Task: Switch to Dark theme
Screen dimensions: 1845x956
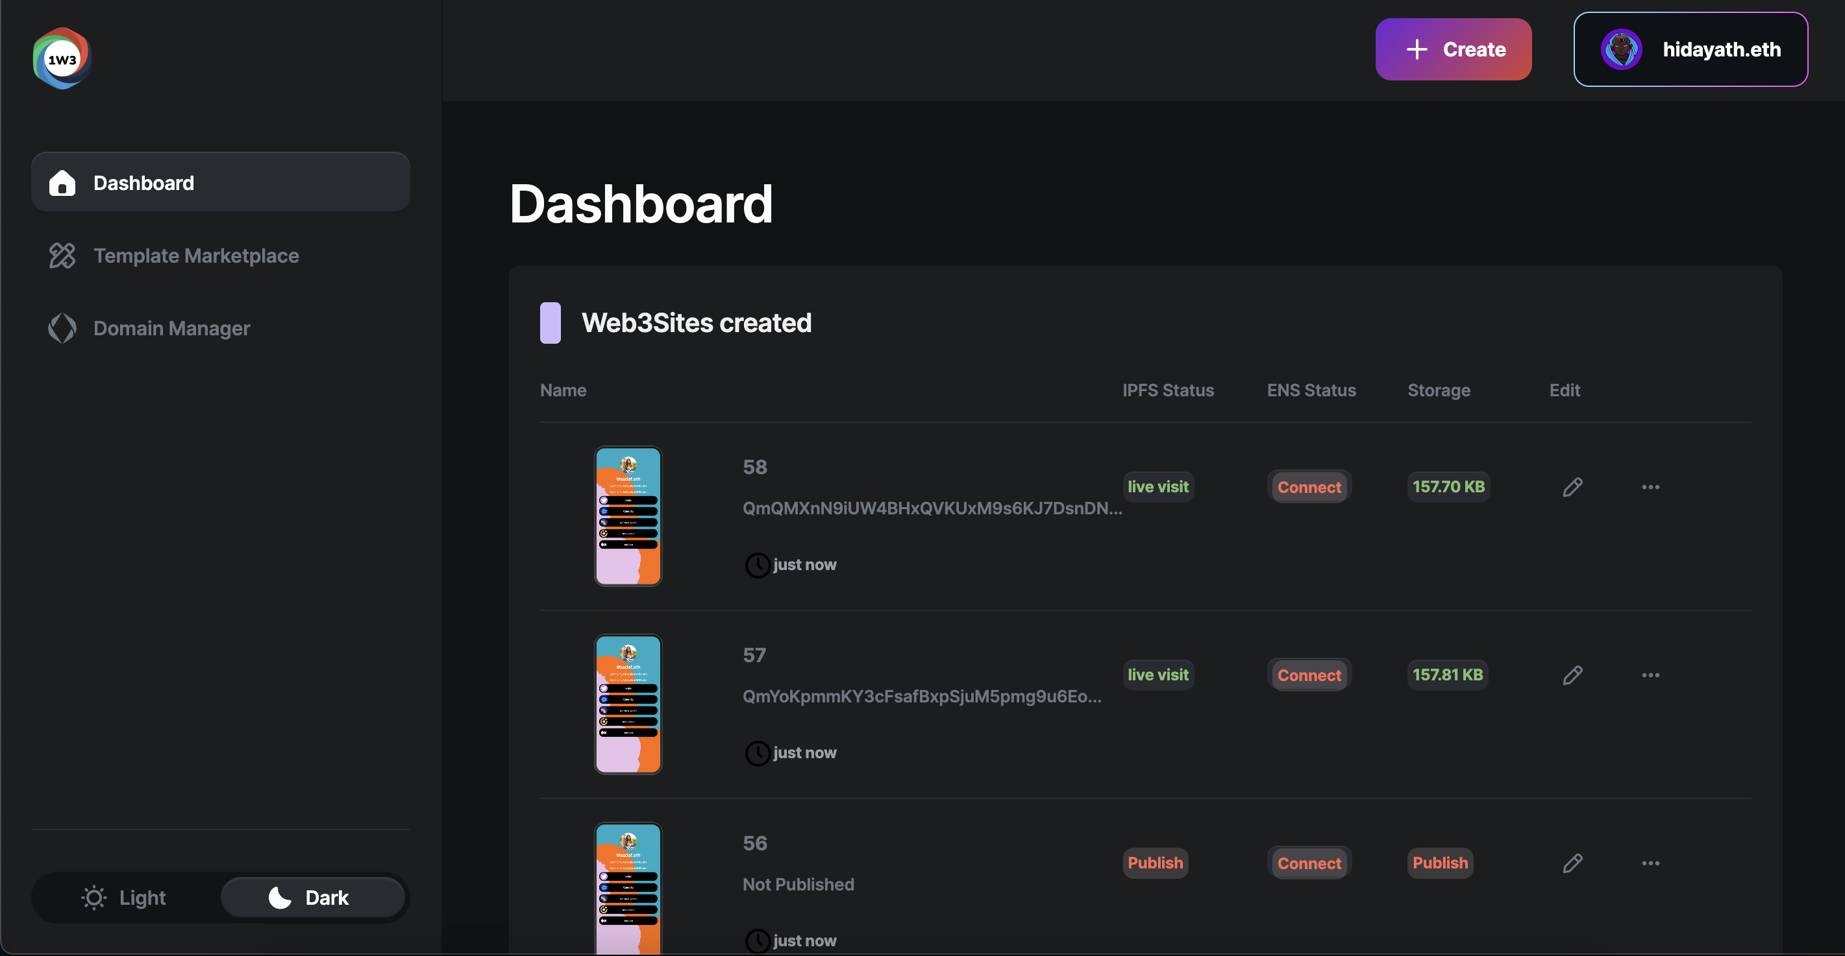Action: (x=311, y=898)
